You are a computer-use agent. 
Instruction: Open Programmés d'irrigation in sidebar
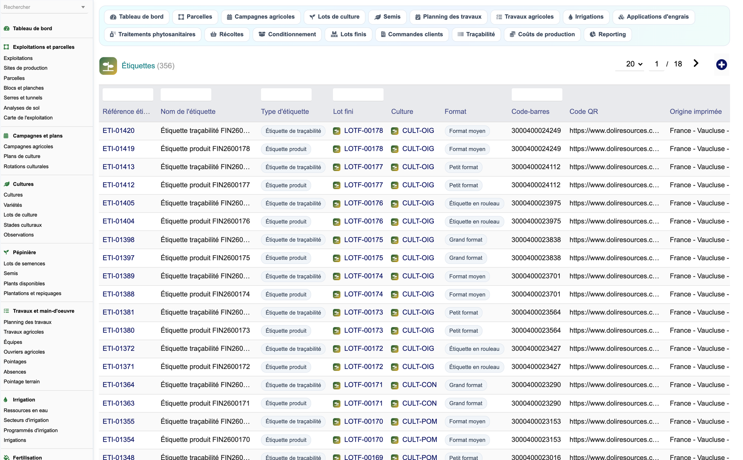click(31, 430)
